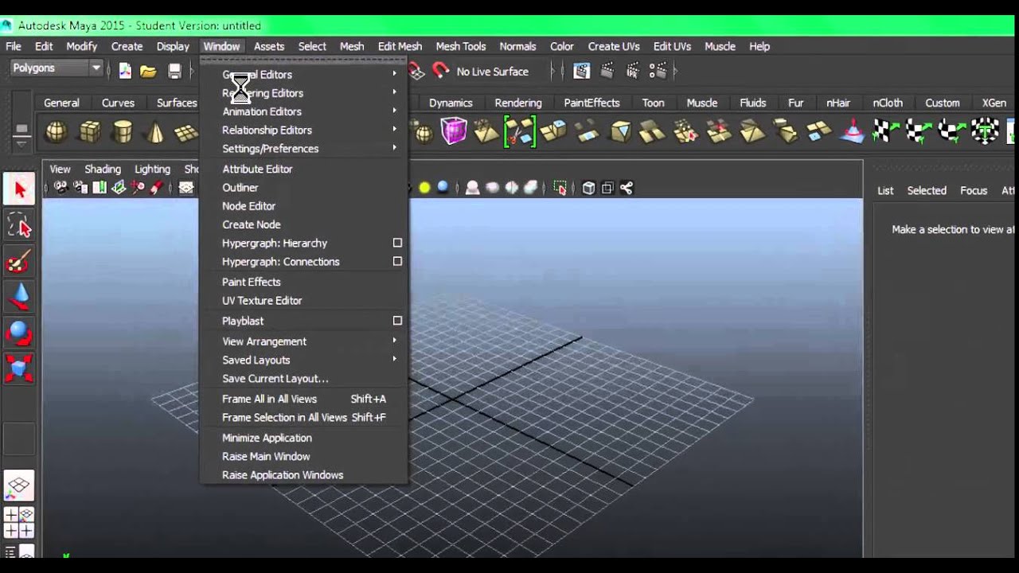Activate the Lasso Select tool
This screenshot has width=1019, height=573.
[x=20, y=226]
